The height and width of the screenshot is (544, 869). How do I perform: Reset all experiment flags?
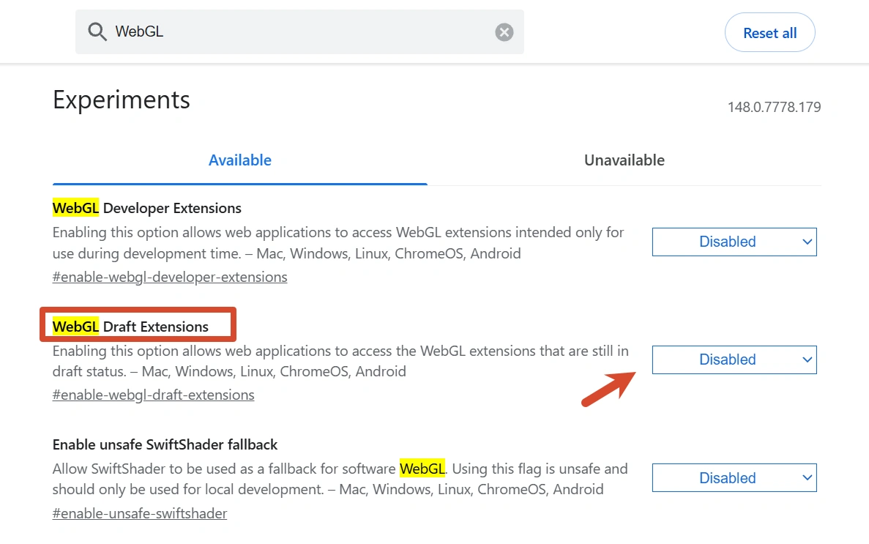click(x=769, y=33)
